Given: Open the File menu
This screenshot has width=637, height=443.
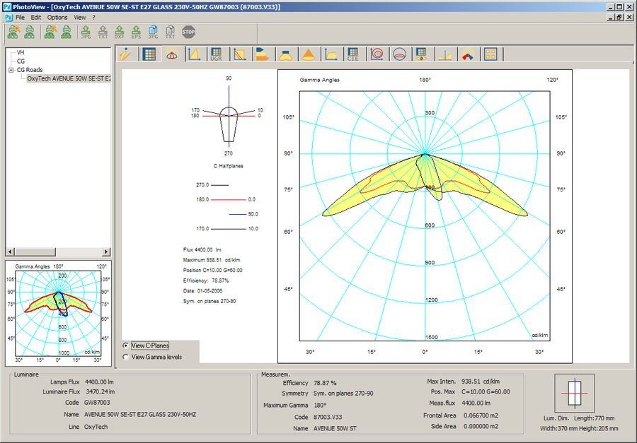Looking at the screenshot, I should (x=20, y=17).
